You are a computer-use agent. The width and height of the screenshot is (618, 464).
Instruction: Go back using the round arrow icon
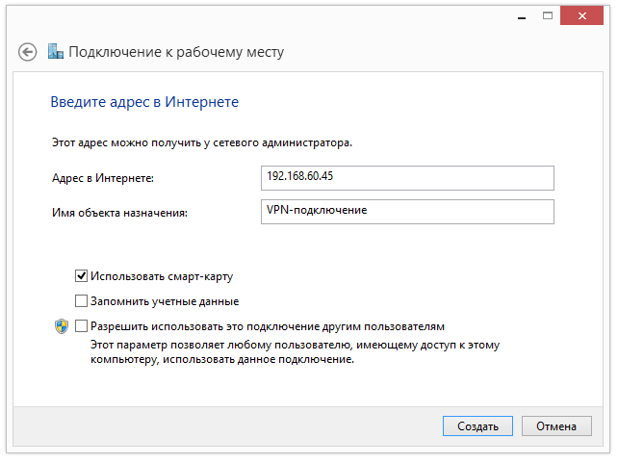tap(27, 52)
